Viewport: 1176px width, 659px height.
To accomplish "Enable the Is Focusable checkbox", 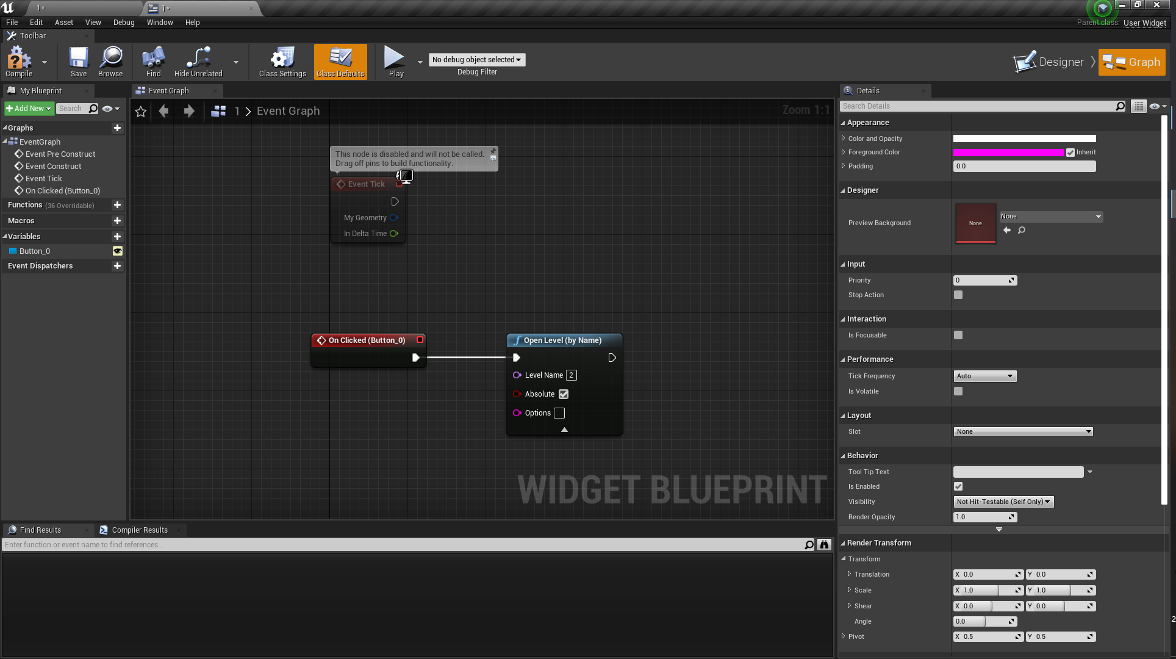I will (958, 335).
